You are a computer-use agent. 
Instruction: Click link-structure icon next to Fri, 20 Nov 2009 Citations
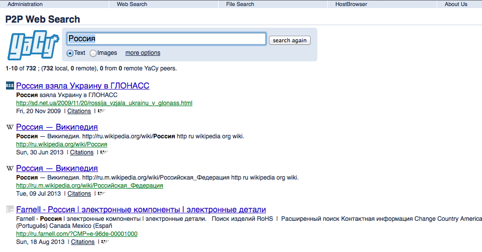pos(101,111)
